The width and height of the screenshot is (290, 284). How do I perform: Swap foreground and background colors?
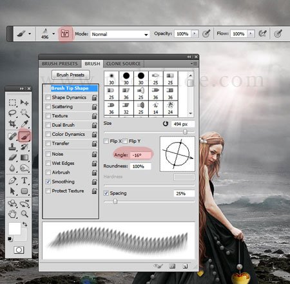tap(25, 224)
